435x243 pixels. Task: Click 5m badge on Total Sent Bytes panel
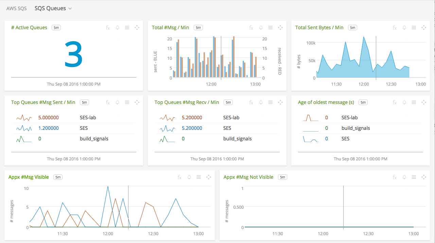click(x=353, y=28)
